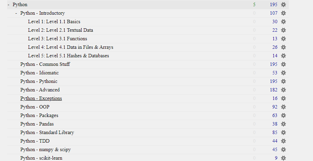Viewport: 313px width, 161px height.
Task: Open the Python - OOP deck
Action: (x=35, y=107)
